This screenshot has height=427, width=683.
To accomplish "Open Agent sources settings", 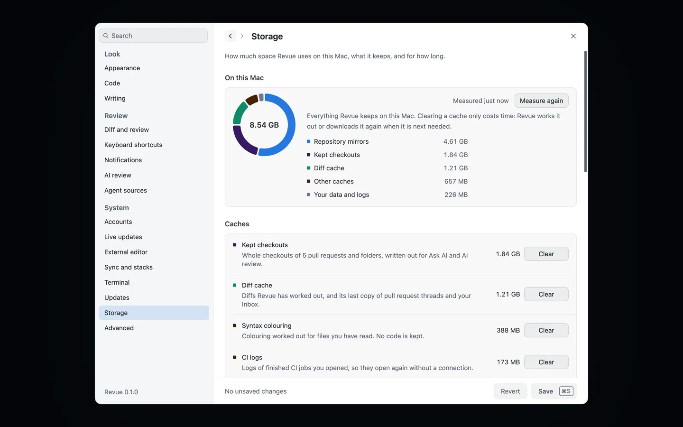I will (154, 190).
